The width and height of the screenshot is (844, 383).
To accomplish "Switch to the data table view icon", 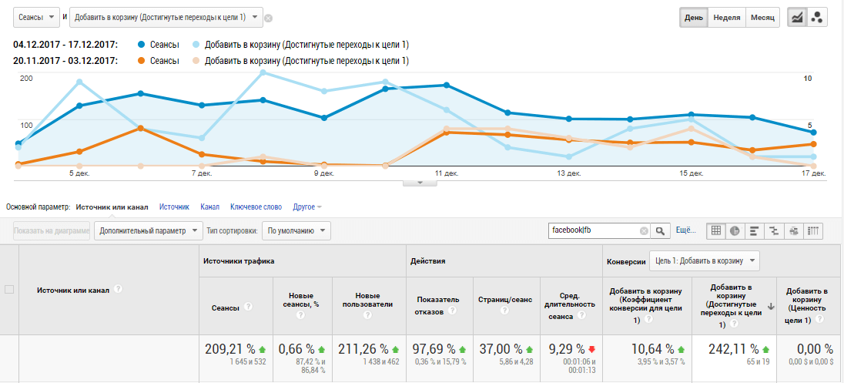I will [716, 230].
